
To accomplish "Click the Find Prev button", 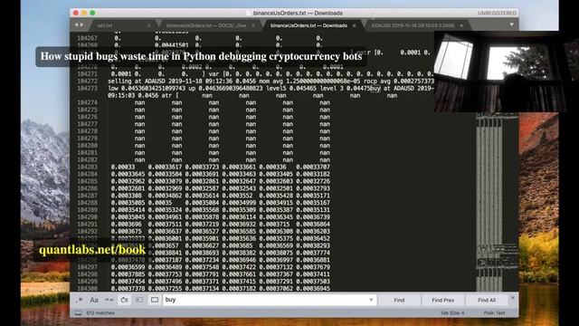I will click(443, 300).
